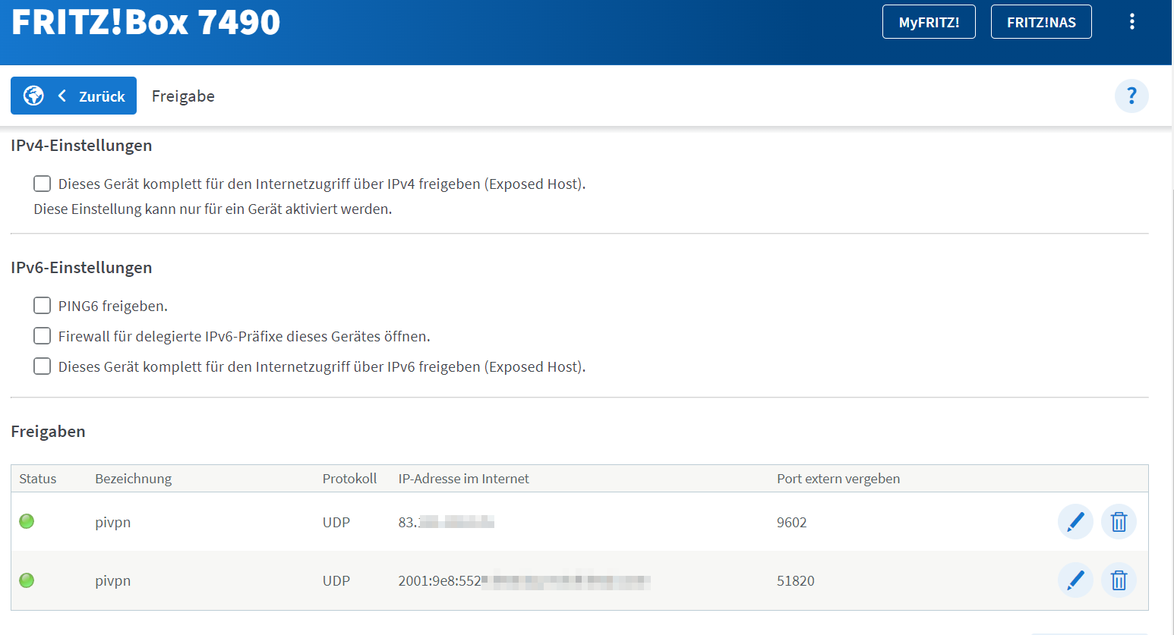
Task: Toggle Firewall für delegierte IPv6-Präfixe checkbox
Action: [x=43, y=336]
